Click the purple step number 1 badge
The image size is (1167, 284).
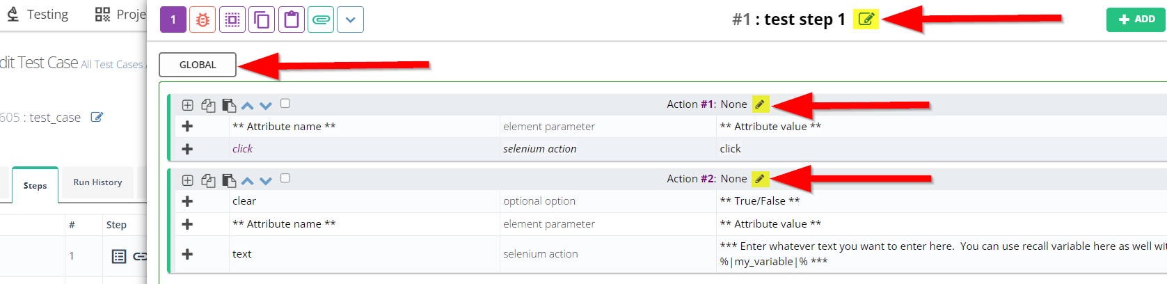(x=173, y=19)
